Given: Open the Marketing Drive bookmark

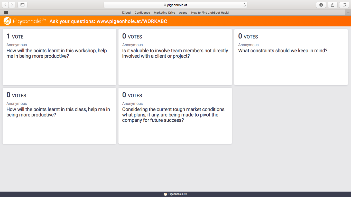Looking at the screenshot, I should click(x=164, y=13).
